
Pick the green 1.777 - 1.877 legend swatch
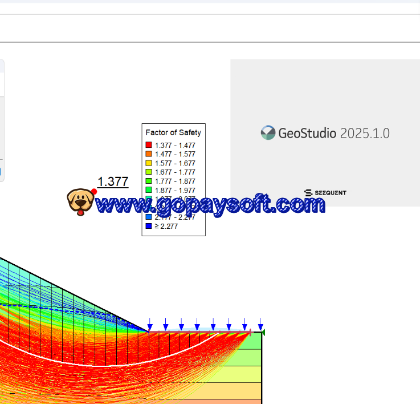[x=149, y=181]
